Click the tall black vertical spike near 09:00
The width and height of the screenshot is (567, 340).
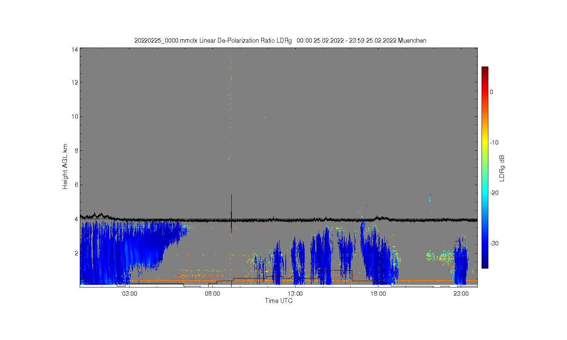[231, 213]
